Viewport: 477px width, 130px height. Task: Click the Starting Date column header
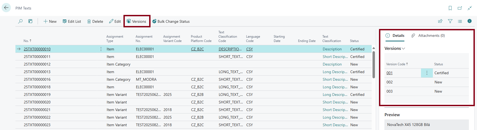pyautogui.click(x=279, y=39)
